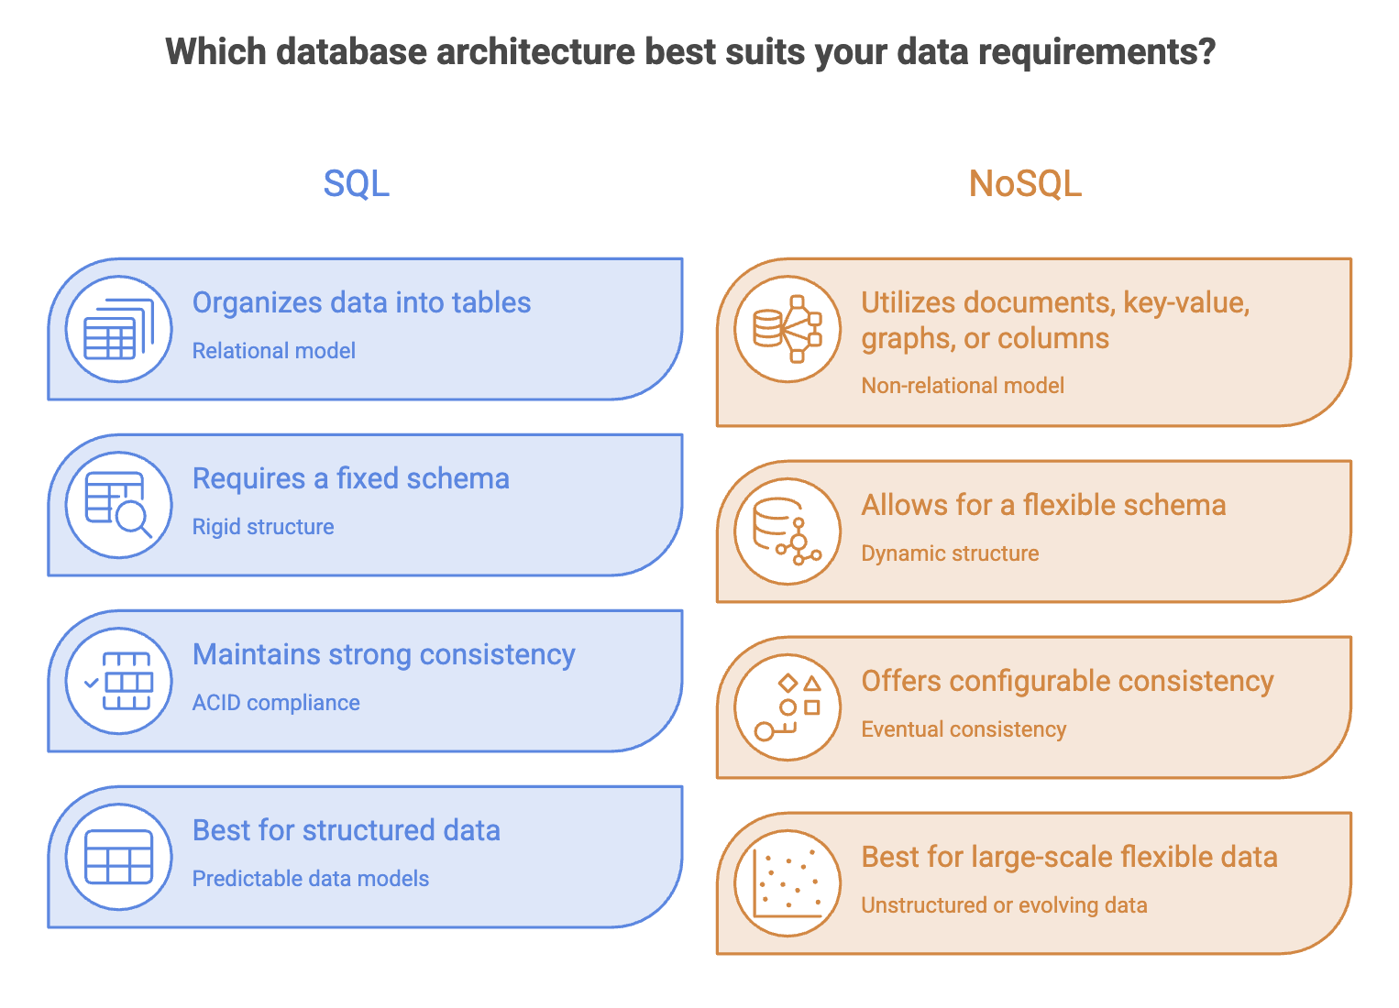
Task: Select the 'Eventual consistency' subtitle
Action: (964, 729)
